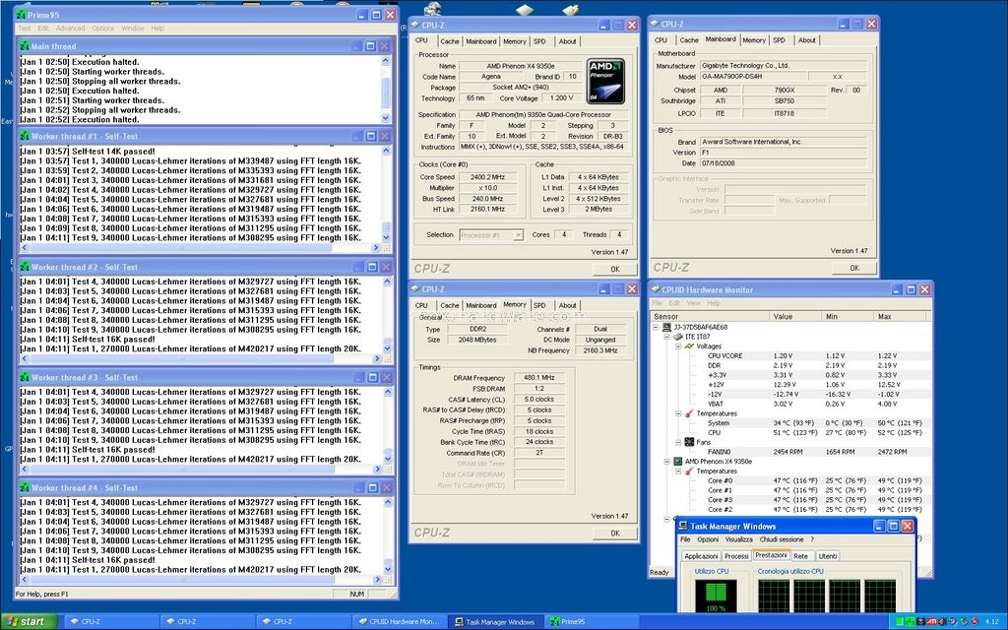Click the Windows start button
This screenshot has height=630, width=1008.
point(30,622)
